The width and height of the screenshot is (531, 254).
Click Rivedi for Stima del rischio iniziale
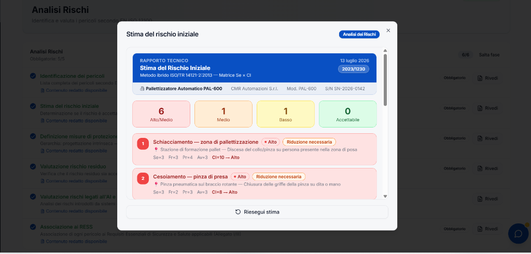[x=487, y=108]
